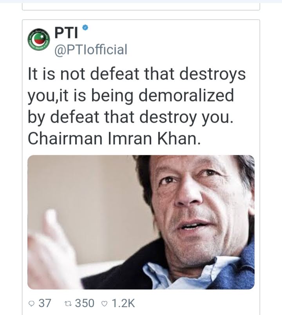Click the blue verified badge next to PTI

point(85,27)
